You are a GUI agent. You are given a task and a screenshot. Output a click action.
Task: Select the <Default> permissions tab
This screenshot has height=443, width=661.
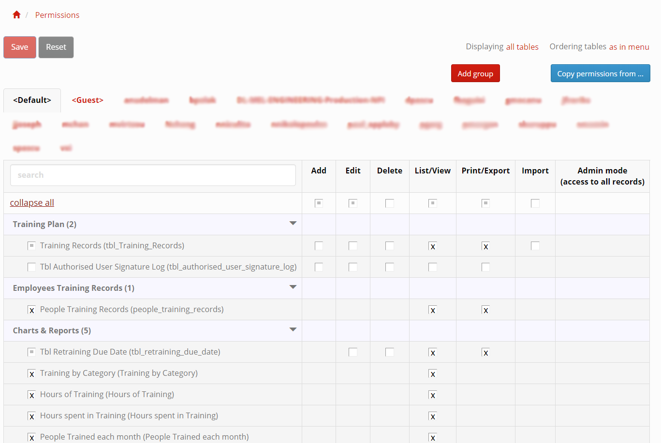pyautogui.click(x=31, y=100)
